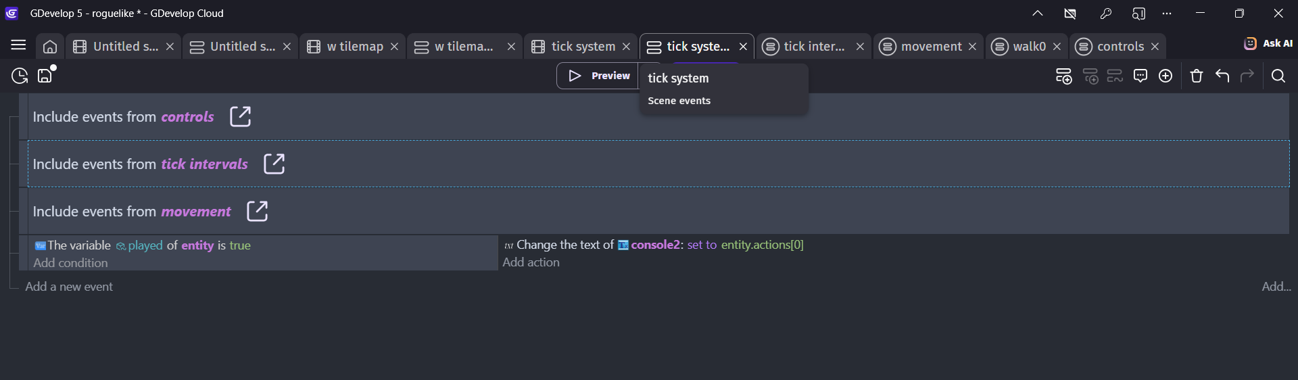Open the movement external events link icon

click(x=257, y=211)
